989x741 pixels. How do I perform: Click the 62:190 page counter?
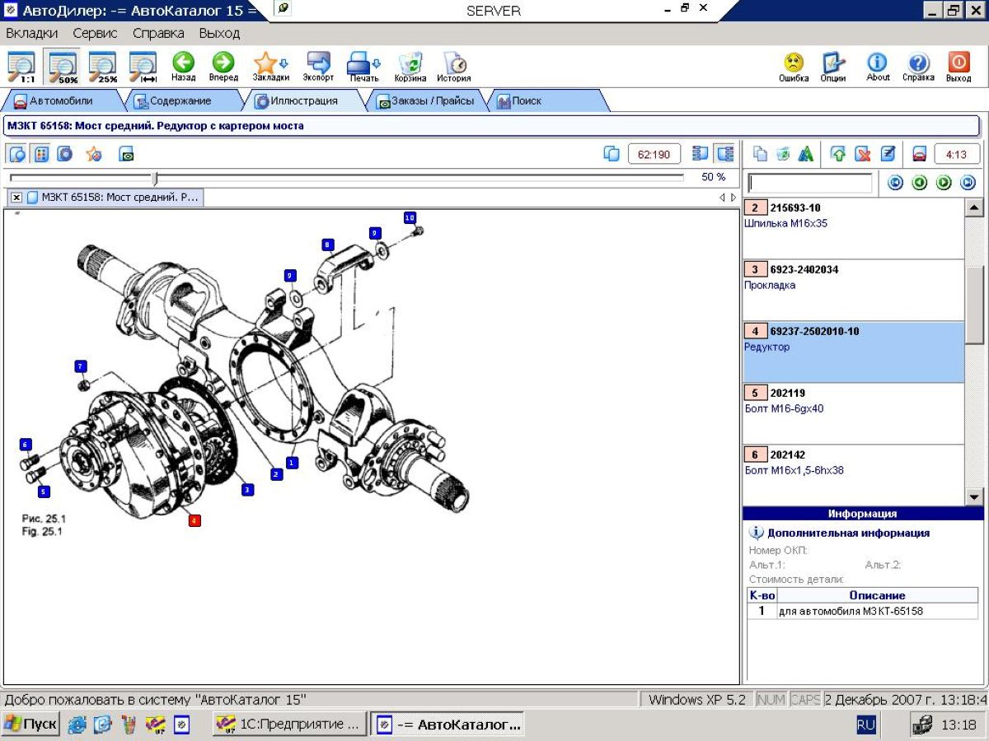tap(654, 154)
